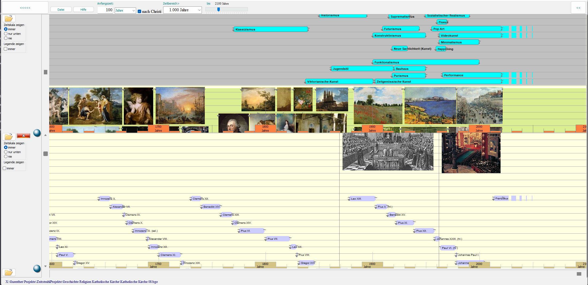Image resolution: width=588 pixels, height=285 pixels.
Task: Select the Suprematismus timeline bar
Action: click(399, 17)
